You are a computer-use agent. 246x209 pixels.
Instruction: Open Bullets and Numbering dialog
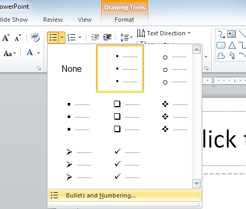(x=124, y=195)
